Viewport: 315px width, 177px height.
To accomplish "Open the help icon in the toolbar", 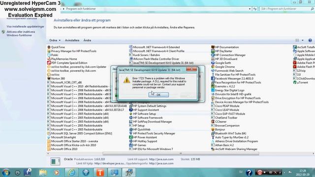I will point(310,40).
